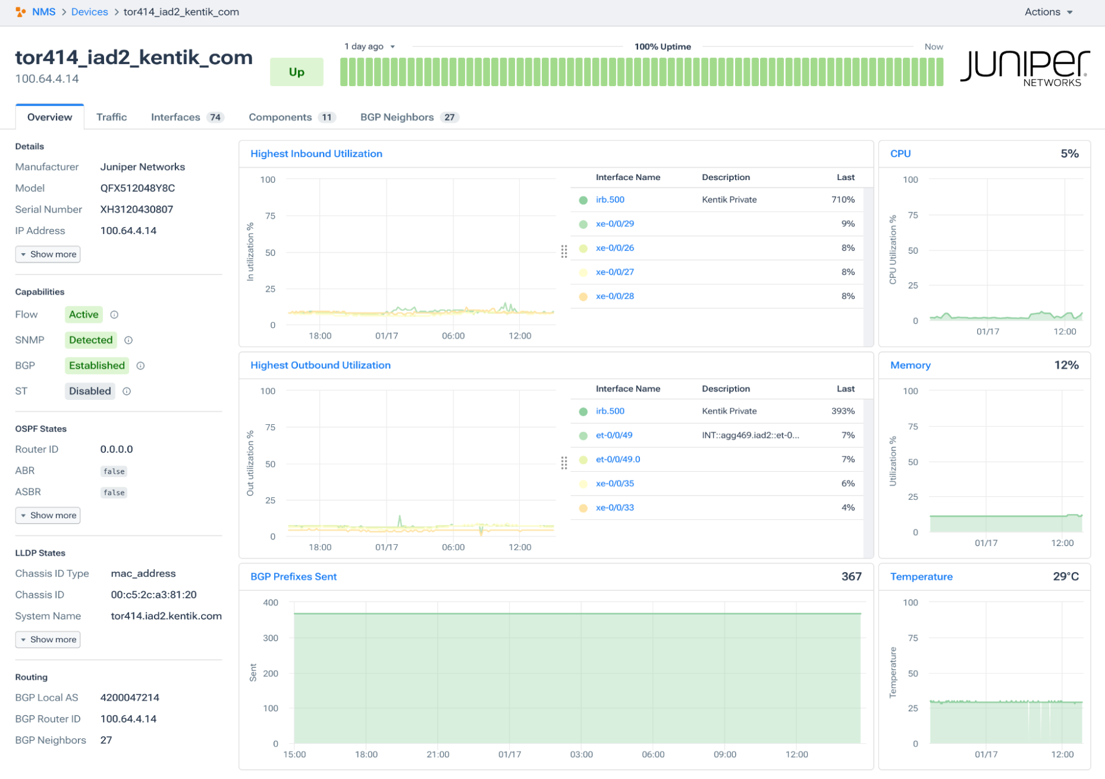
Task: Expand Show more under OSPF States
Action: 48,516
